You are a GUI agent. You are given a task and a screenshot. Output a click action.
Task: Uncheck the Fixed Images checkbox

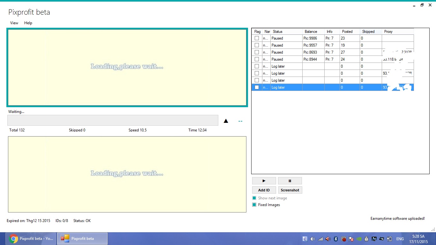click(x=254, y=205)
